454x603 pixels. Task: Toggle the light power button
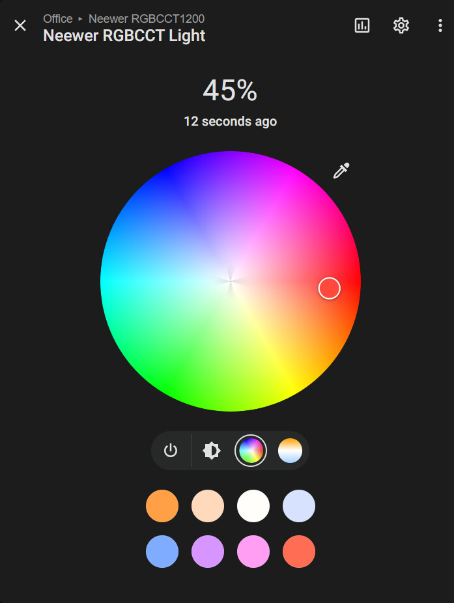(171, 451)
